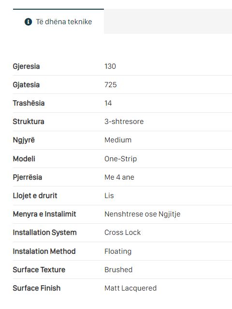Select the Cross Lock value
Screen dimensions: 232x309
[122, 232]
